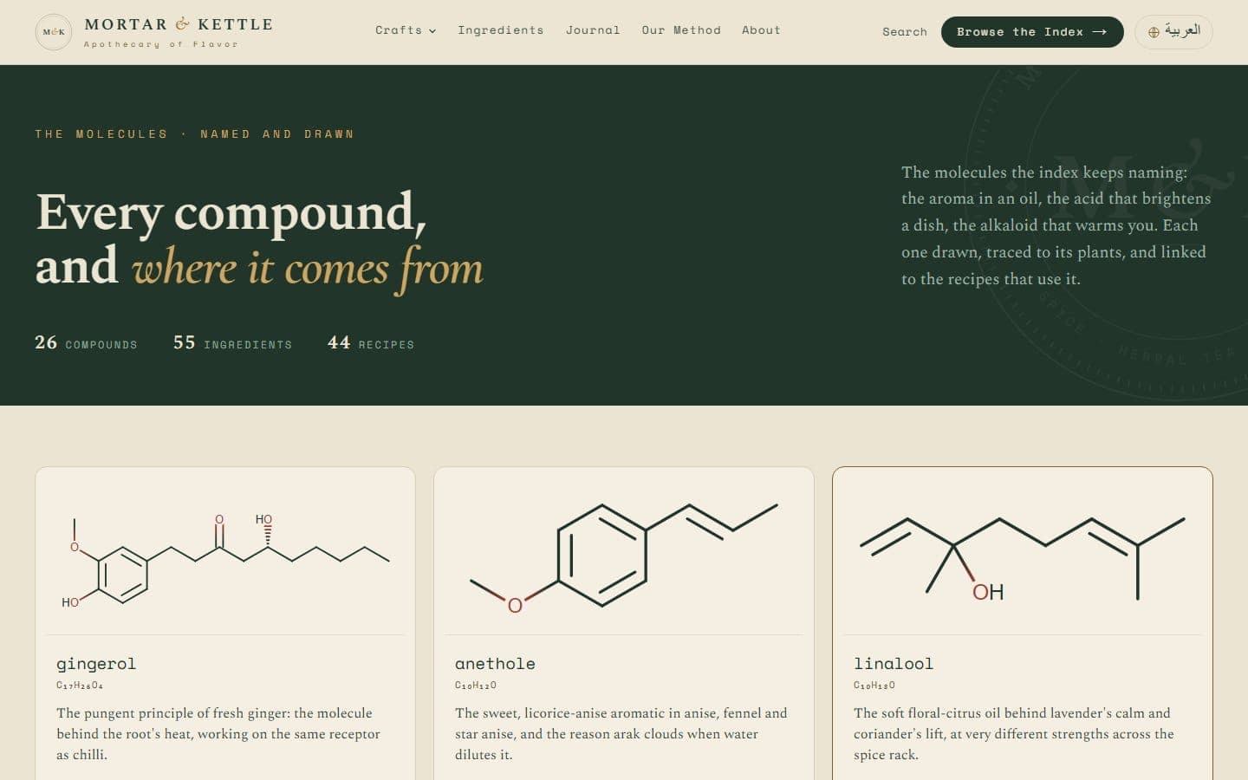
Task: Select the anethole compound name
Action: click(x=495, y=664)
